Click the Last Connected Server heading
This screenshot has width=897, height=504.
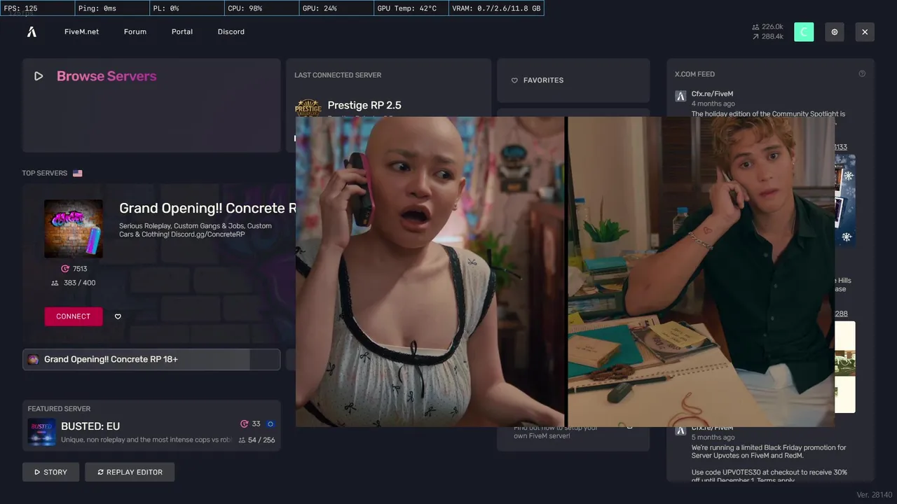point(338,75)
